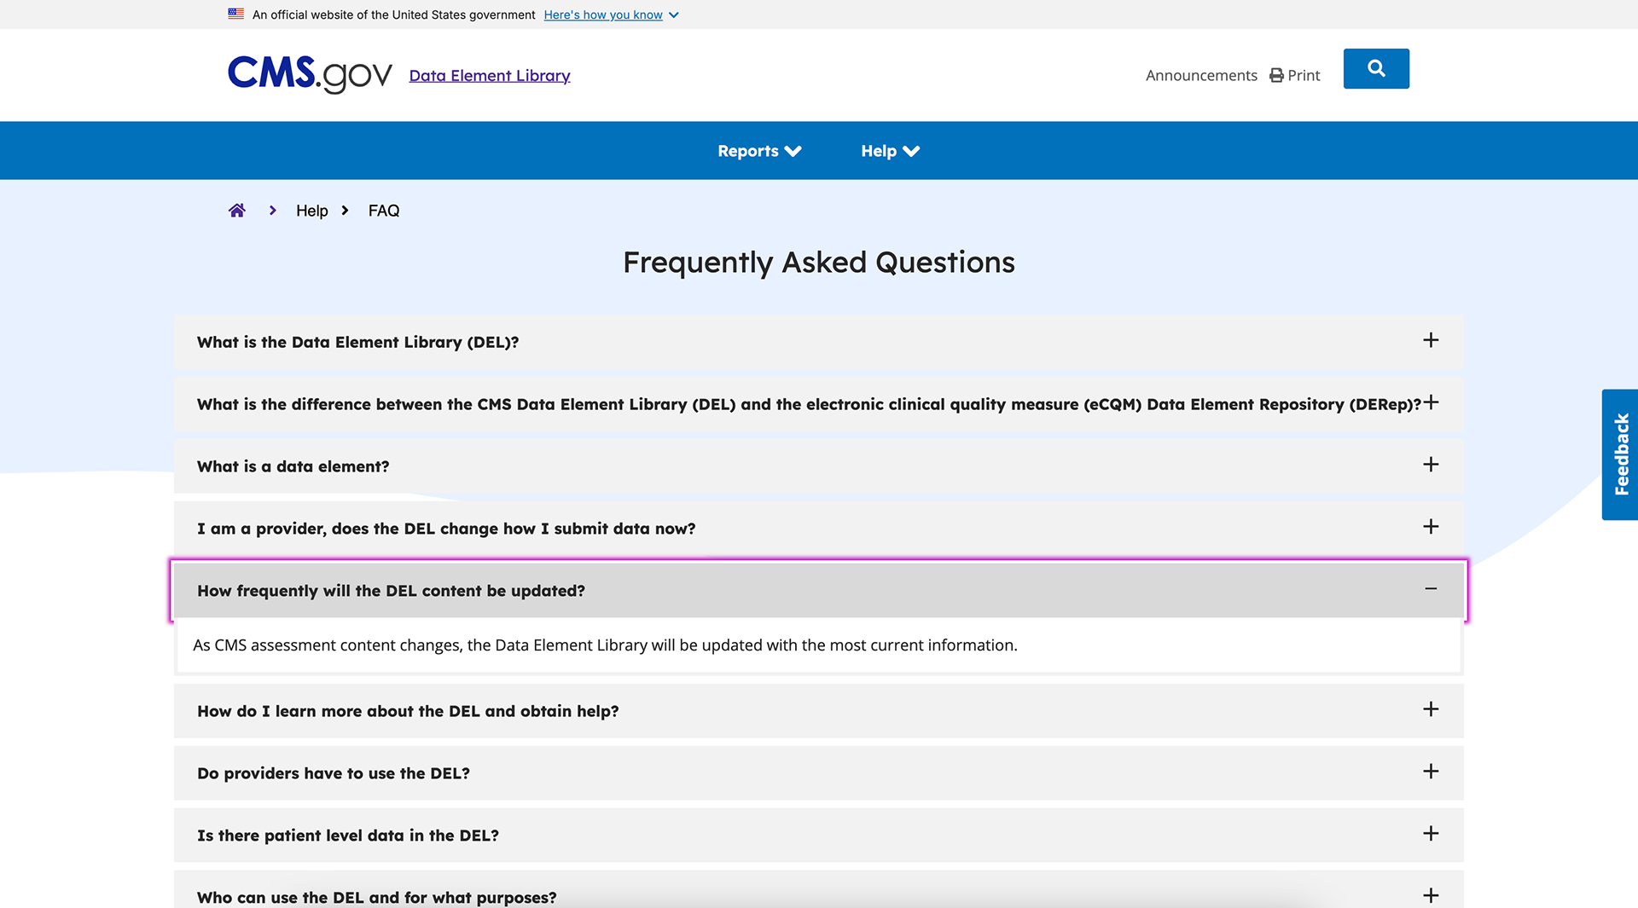Select Help in the breadcrumb trail
The width and height of the screenshot is (1638, 908).
tap(311, 211)
